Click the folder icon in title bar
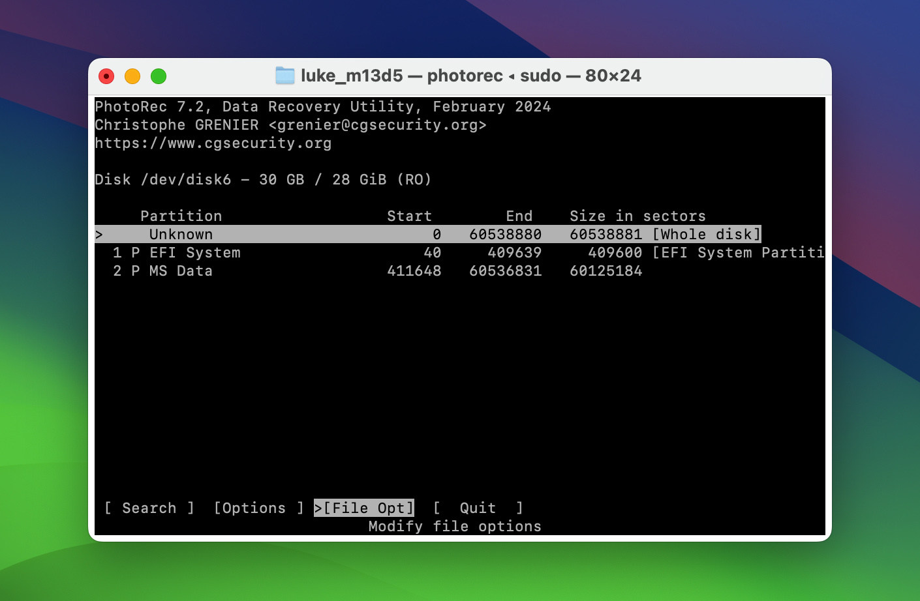Image resolution: width=920 pixels, height=601 pixels. click(x=285, y=76)
